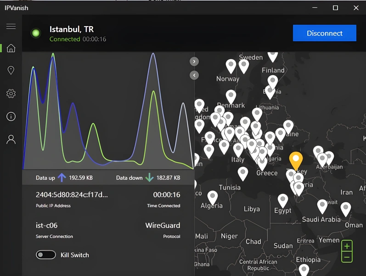Click the Istanbul, TR location title
This screenshot has height=276, width=366.
72,29
